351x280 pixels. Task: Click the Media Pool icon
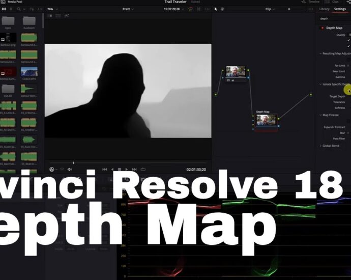pyautogui.click(x=3, y=2)
